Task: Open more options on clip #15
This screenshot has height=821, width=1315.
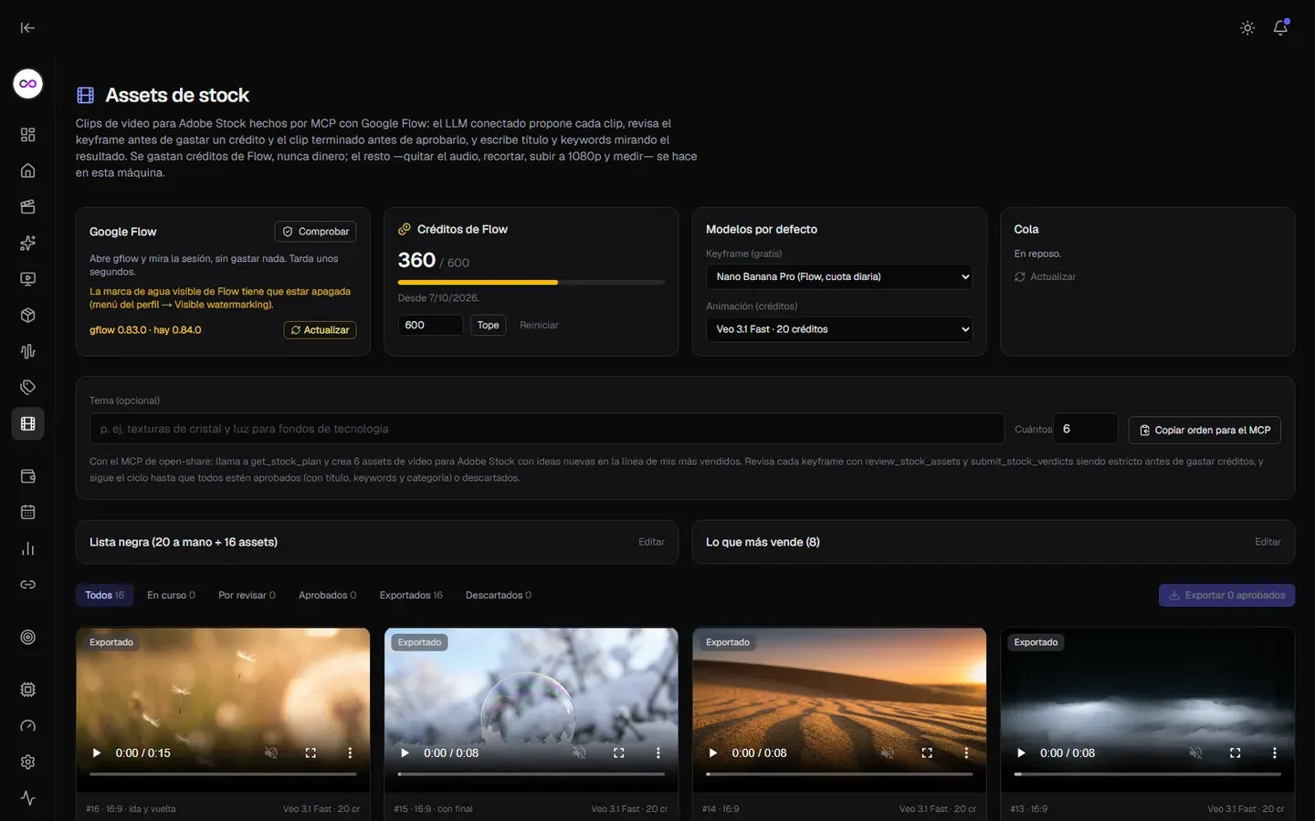Action: pos(657,753)
